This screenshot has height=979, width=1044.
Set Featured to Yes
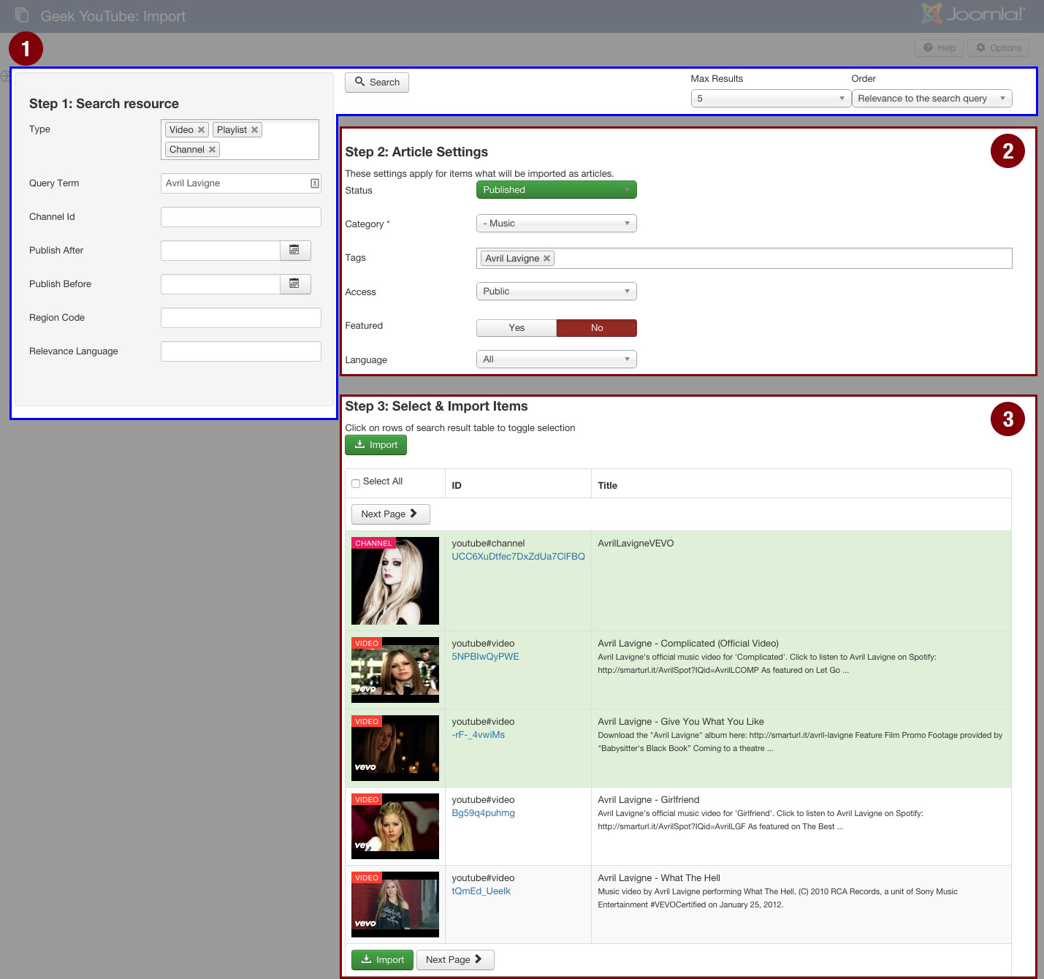tap(517, 328)
